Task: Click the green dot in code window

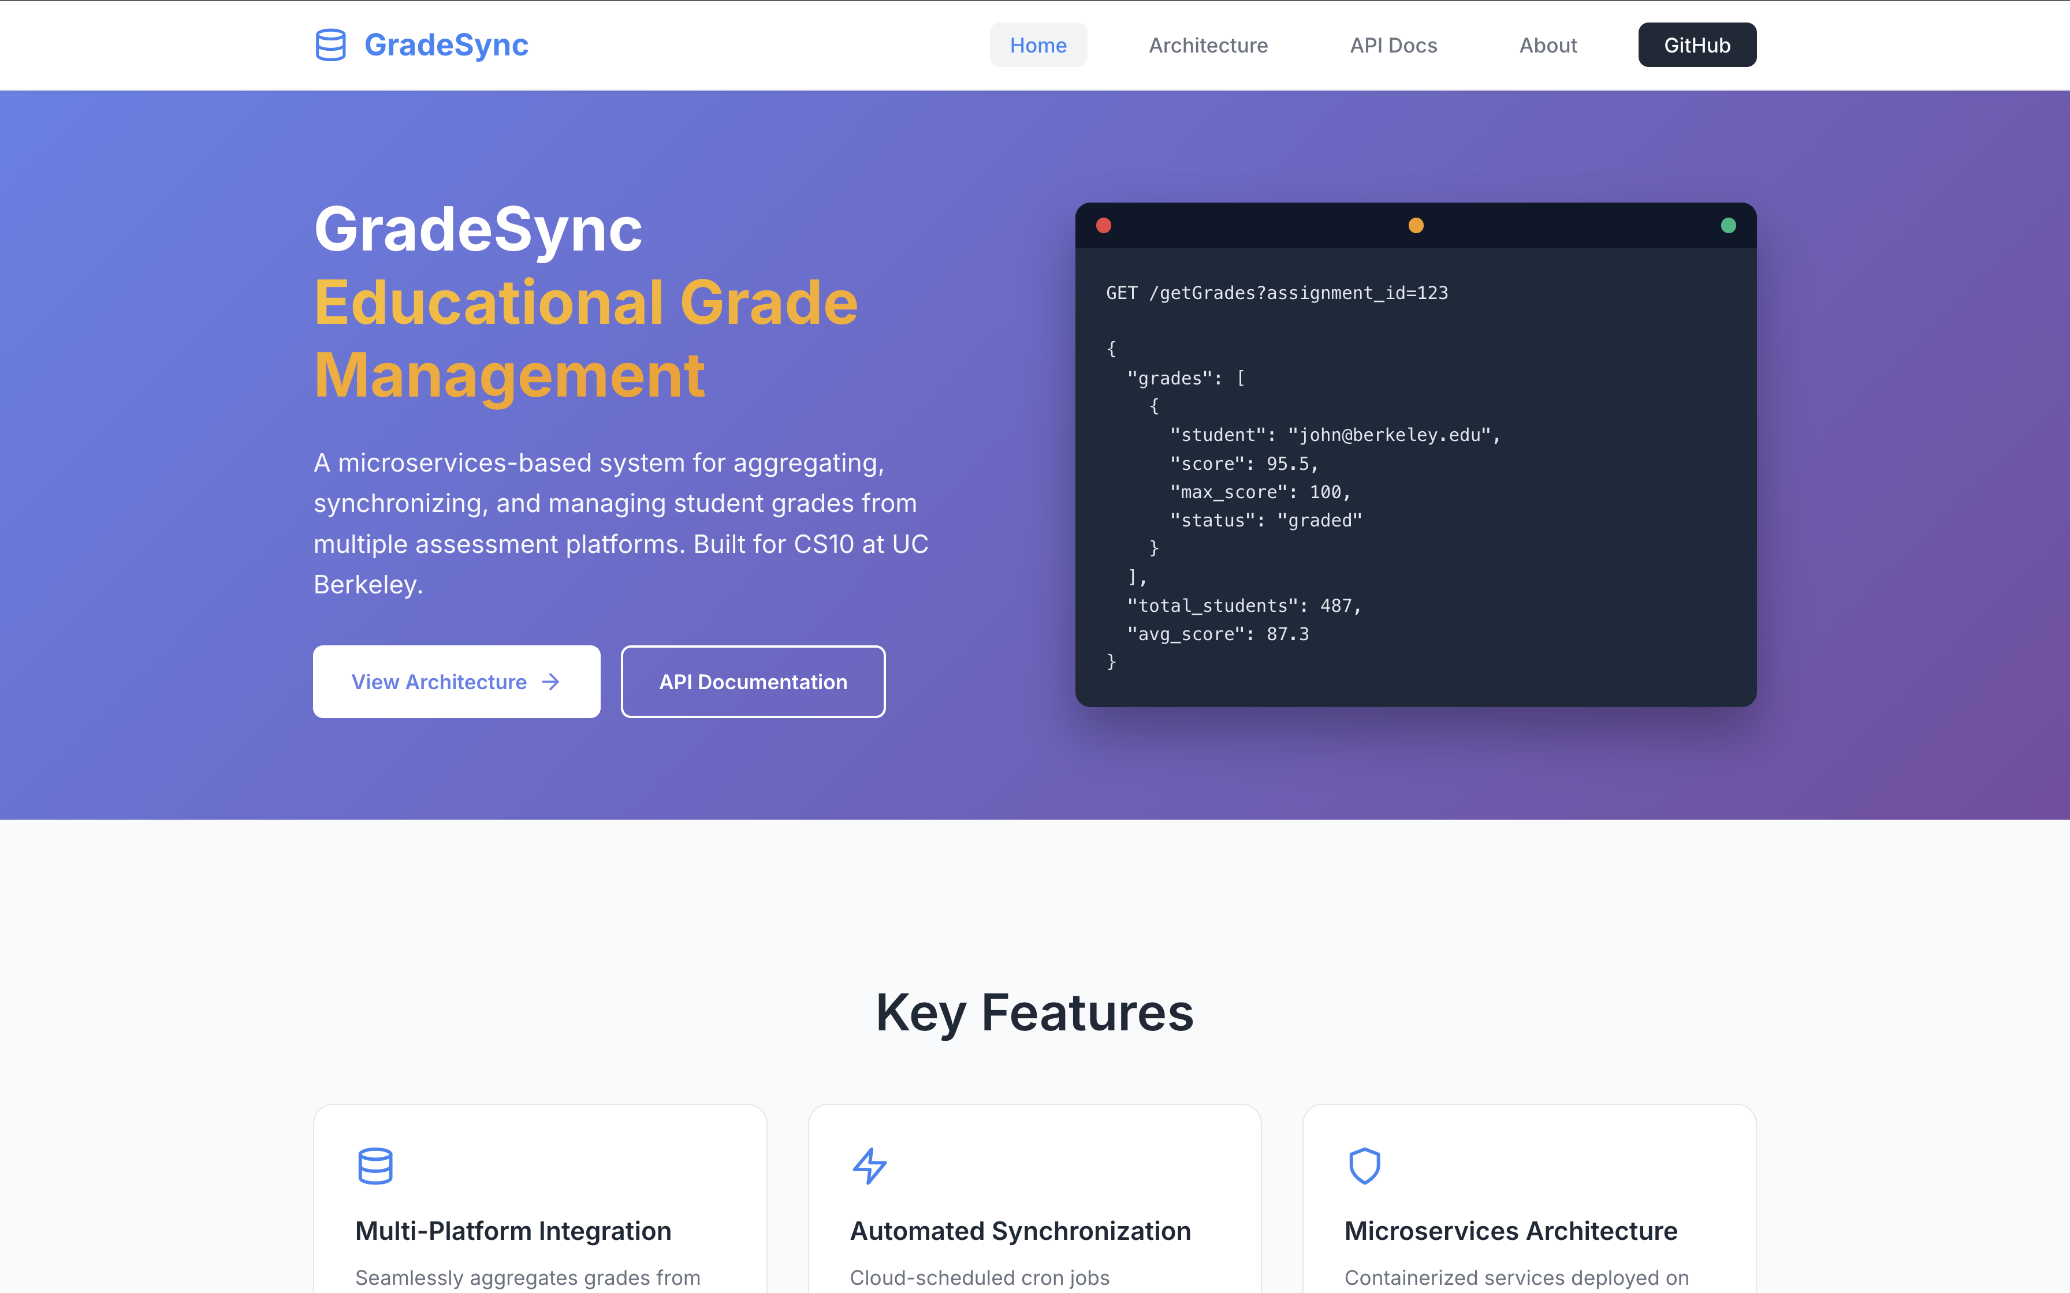Action: (1728, 226)
